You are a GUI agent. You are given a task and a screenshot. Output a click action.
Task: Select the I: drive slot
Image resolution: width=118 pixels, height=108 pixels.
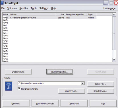pos(5,25)
